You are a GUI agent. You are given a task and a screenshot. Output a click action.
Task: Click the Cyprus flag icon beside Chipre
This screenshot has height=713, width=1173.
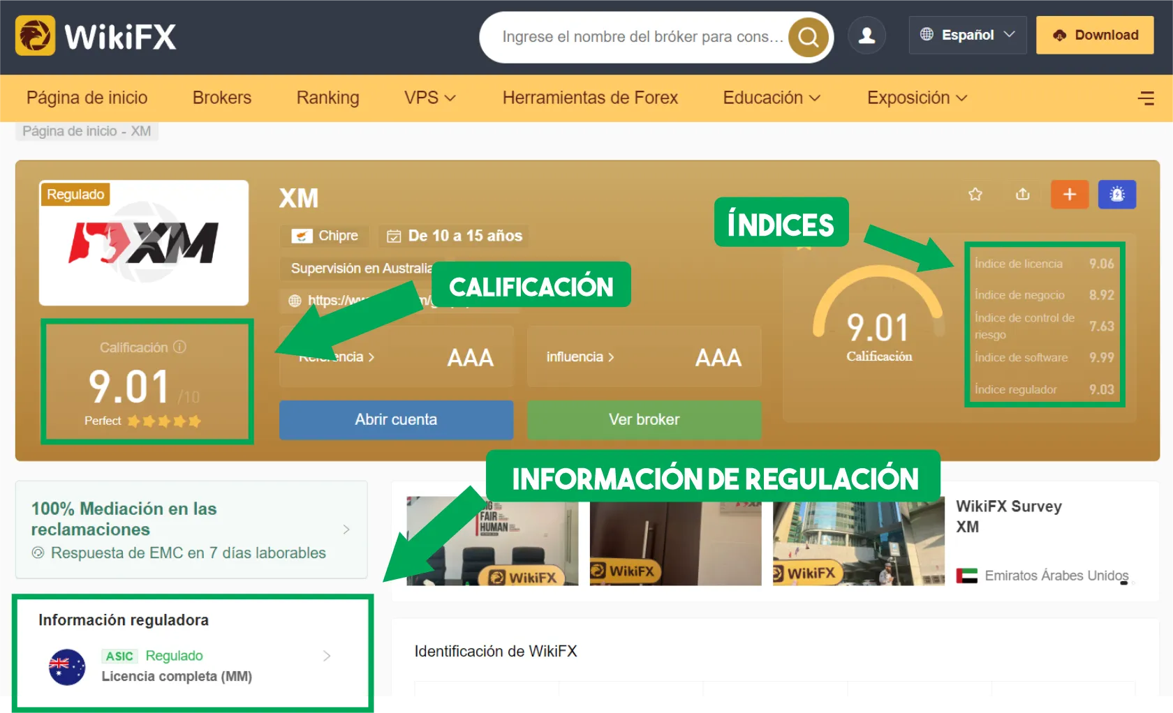coord(302,236)
